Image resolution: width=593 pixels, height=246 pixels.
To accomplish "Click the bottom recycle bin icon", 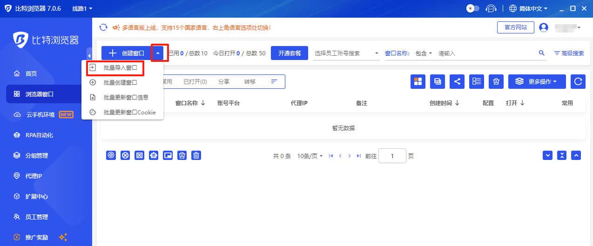I will [x=182, y=155].
